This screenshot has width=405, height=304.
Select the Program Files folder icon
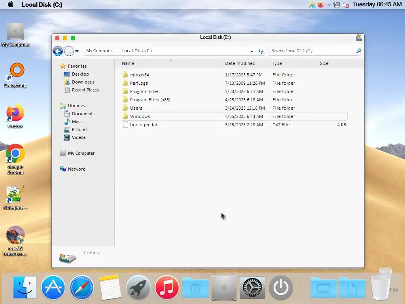[x=125, y=91]
